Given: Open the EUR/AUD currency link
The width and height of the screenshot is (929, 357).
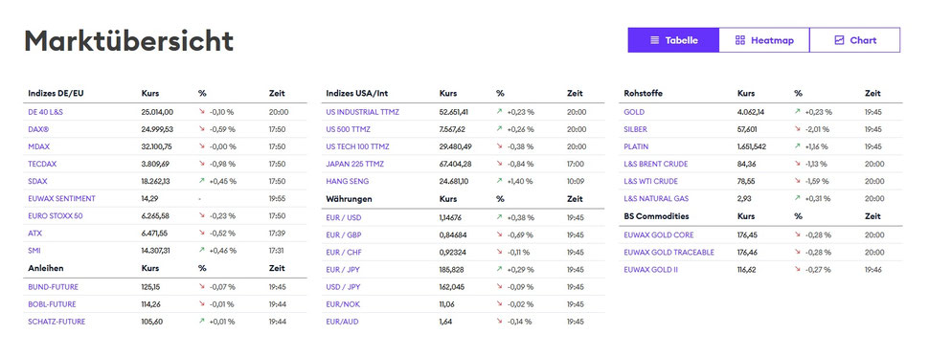Looking at the screenshot, I should click(342, 322).
